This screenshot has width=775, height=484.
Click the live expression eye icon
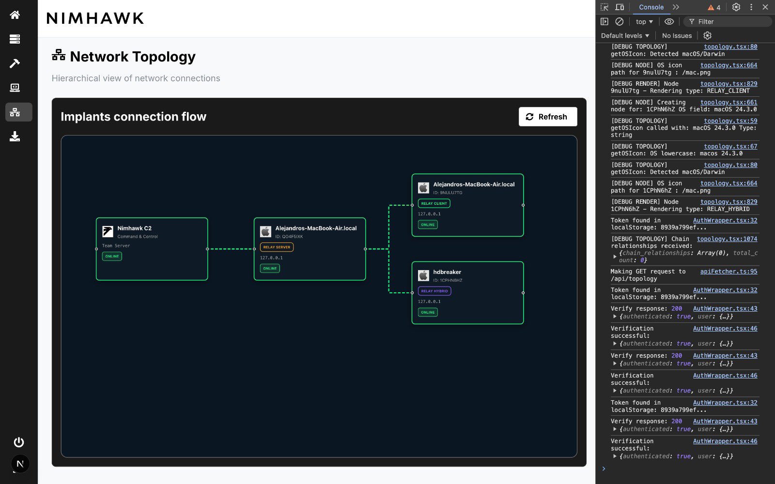pos(669,21)
